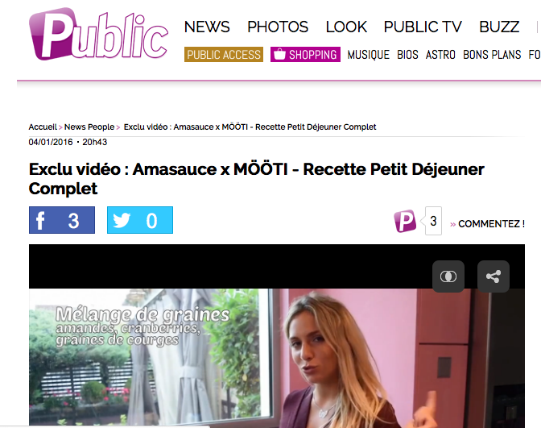Select the BUZZ menu item

click(x=499, y=27)
